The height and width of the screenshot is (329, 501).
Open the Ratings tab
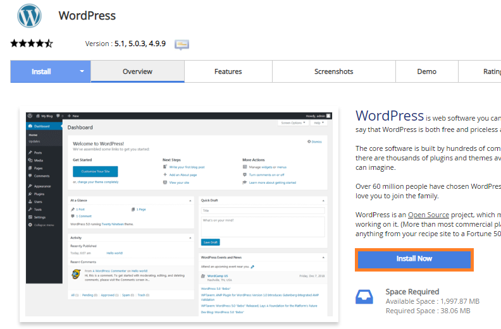pos(479,71)
